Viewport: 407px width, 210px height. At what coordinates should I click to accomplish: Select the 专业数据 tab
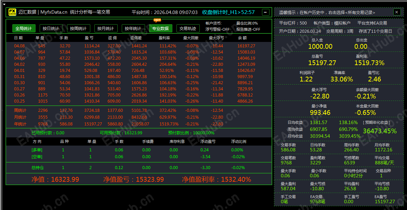point(161,28)
